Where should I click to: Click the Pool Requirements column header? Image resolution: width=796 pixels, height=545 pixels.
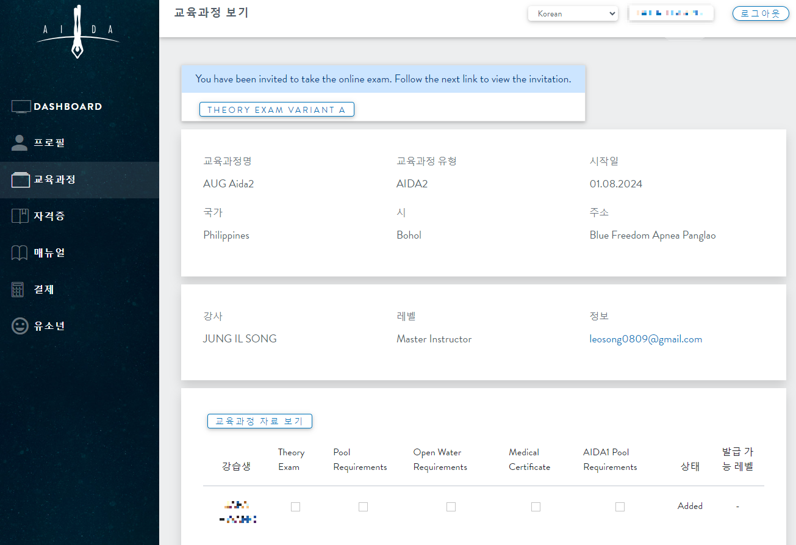[x=360, y=460]
